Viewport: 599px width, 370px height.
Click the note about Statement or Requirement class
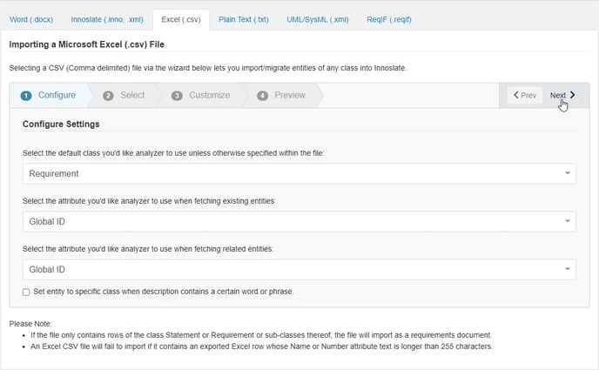click(x=261, y=335)
